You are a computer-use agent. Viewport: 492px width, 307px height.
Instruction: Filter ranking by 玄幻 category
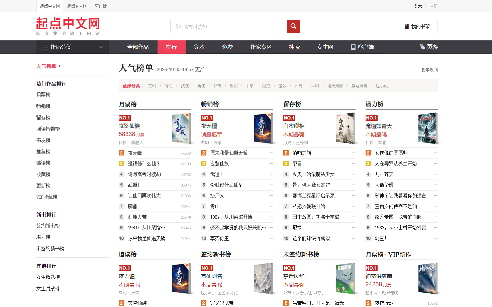(x=152, y=86)
